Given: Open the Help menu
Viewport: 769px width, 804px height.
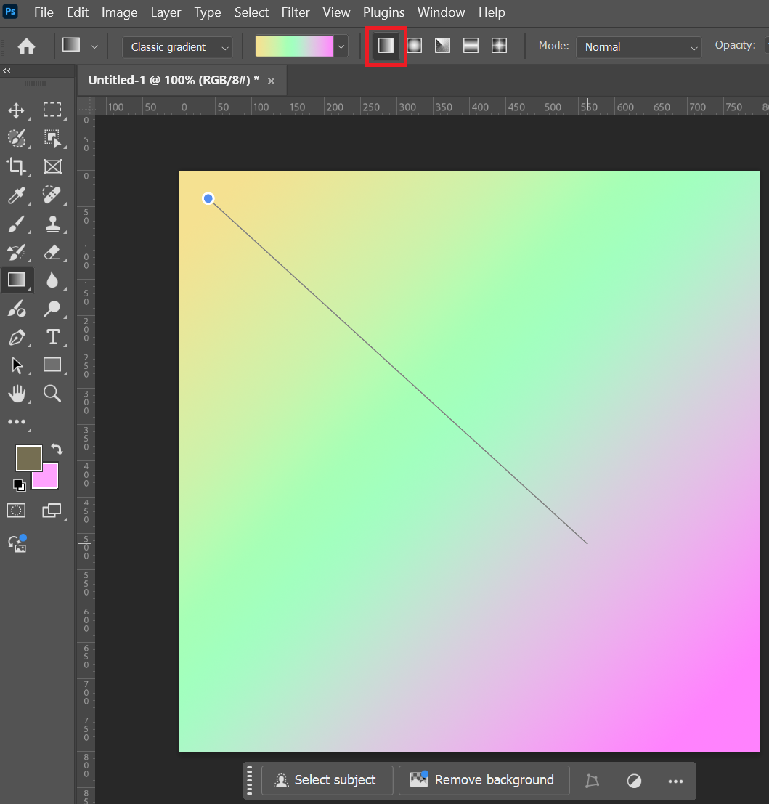Looking at the screenshot, I should point(492,12).
